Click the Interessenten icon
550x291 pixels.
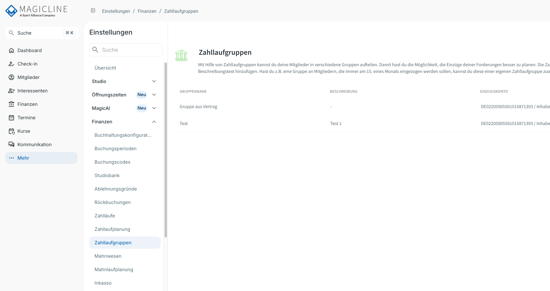(11, 91)
